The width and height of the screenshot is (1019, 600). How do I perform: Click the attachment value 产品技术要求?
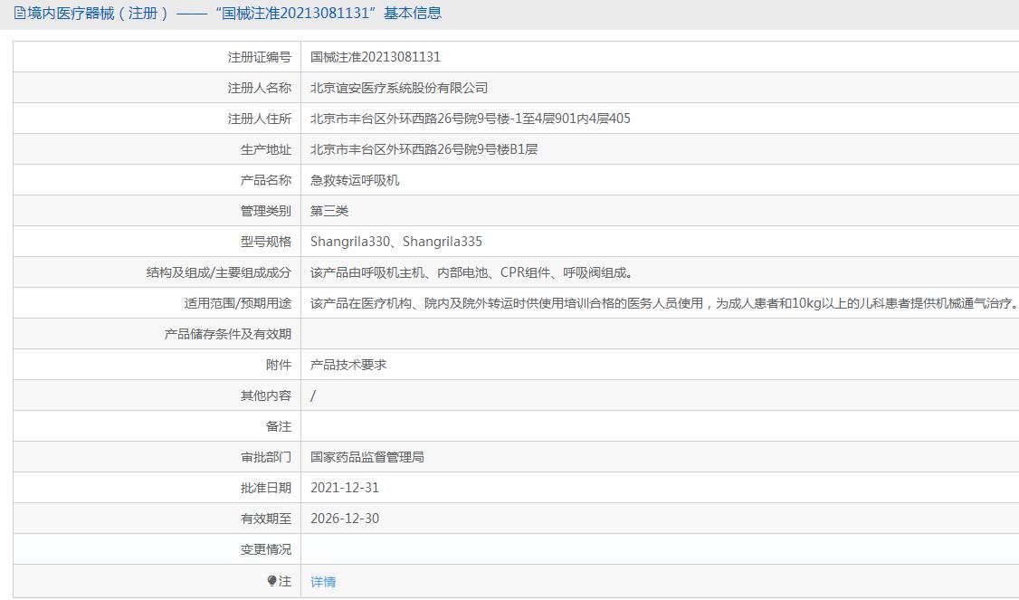pos(348,365)
